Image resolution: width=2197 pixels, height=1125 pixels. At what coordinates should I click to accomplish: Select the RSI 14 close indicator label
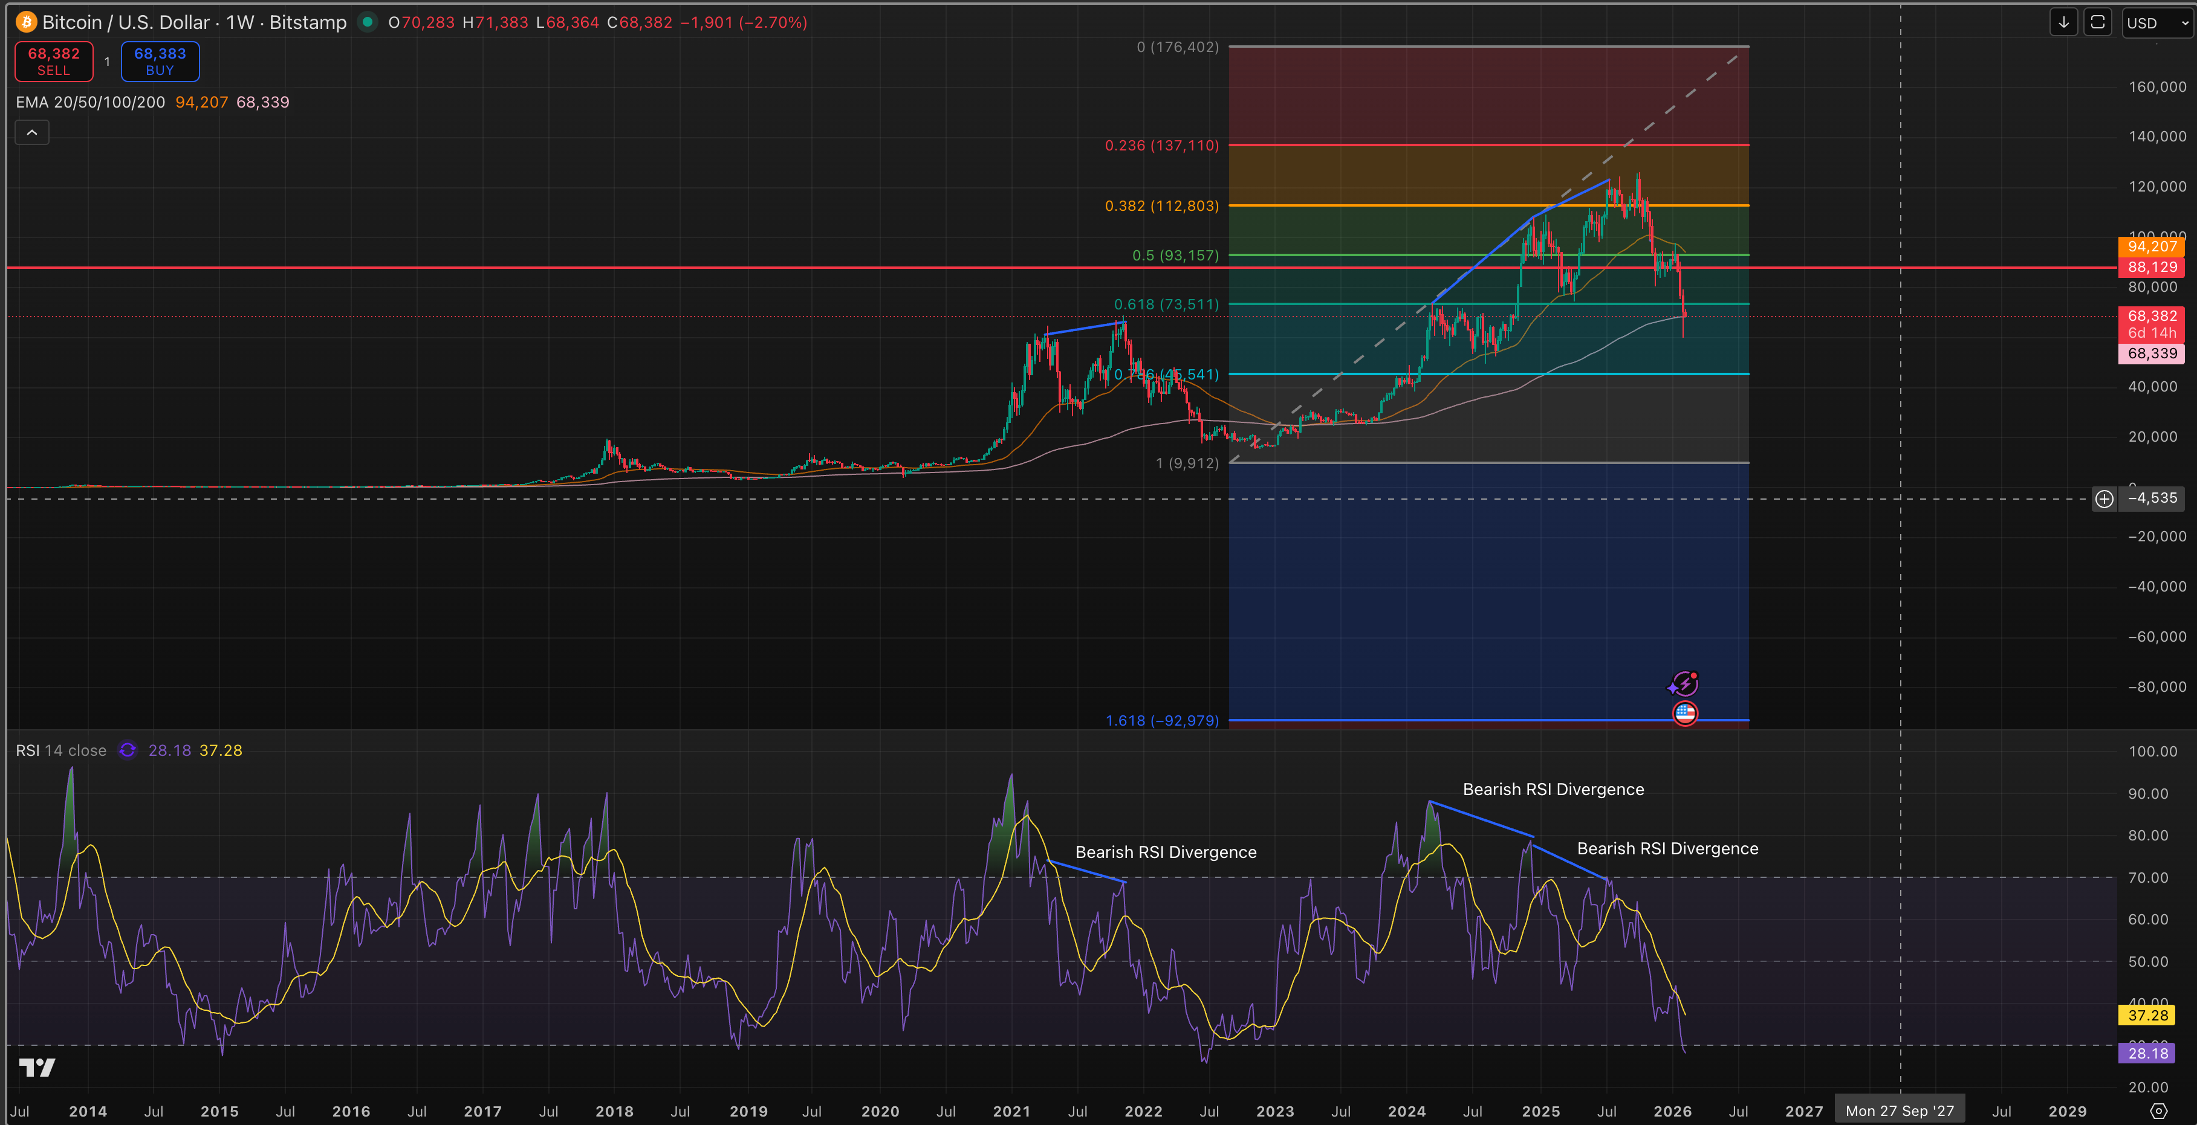pos(60,750)
